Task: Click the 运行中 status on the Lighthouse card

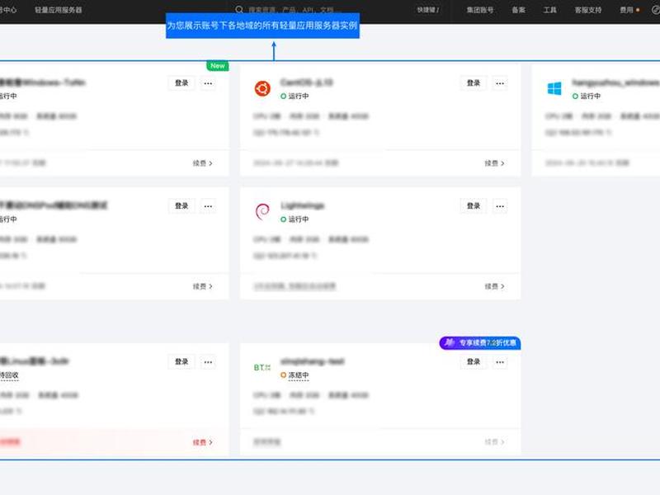Action: point(295,219)
